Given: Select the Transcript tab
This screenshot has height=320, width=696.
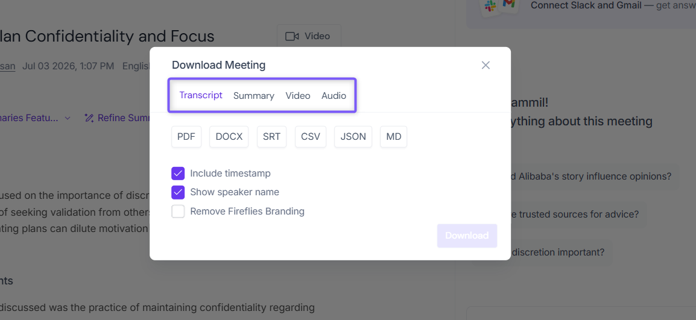Looking at the screenshot, I should click(x=201, y=95).
